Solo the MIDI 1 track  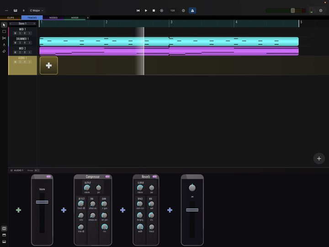pos(20,33)
